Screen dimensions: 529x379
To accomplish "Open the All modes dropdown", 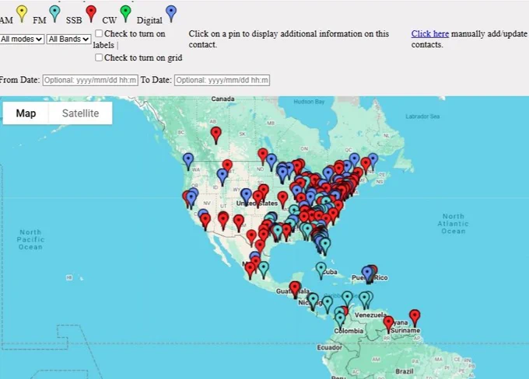I will (22, 39).
